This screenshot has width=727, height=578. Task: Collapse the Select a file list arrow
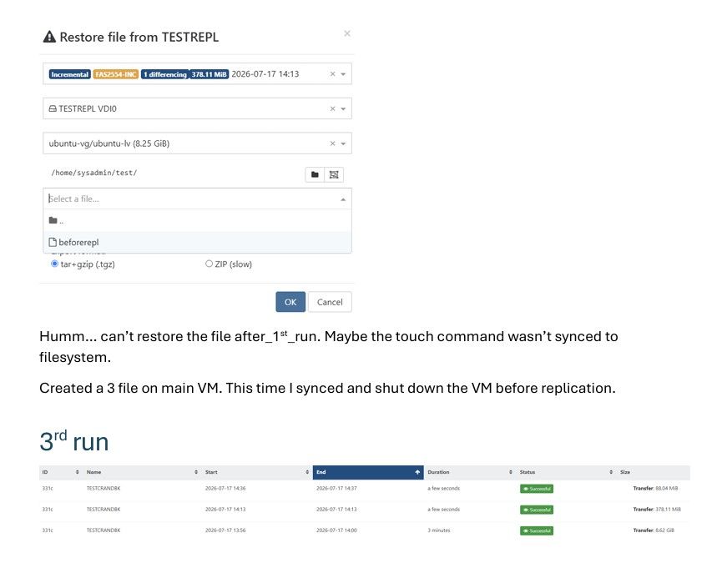coord(343,199)
